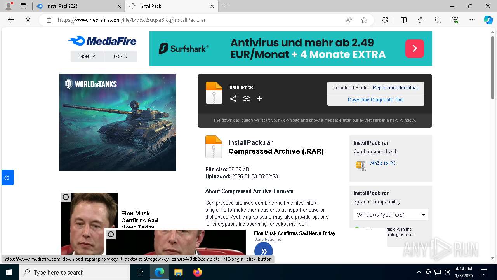
Task: Click the taskbar clock showing 4:14 PM
Action: pyautogui.click(x=464, y=272)
